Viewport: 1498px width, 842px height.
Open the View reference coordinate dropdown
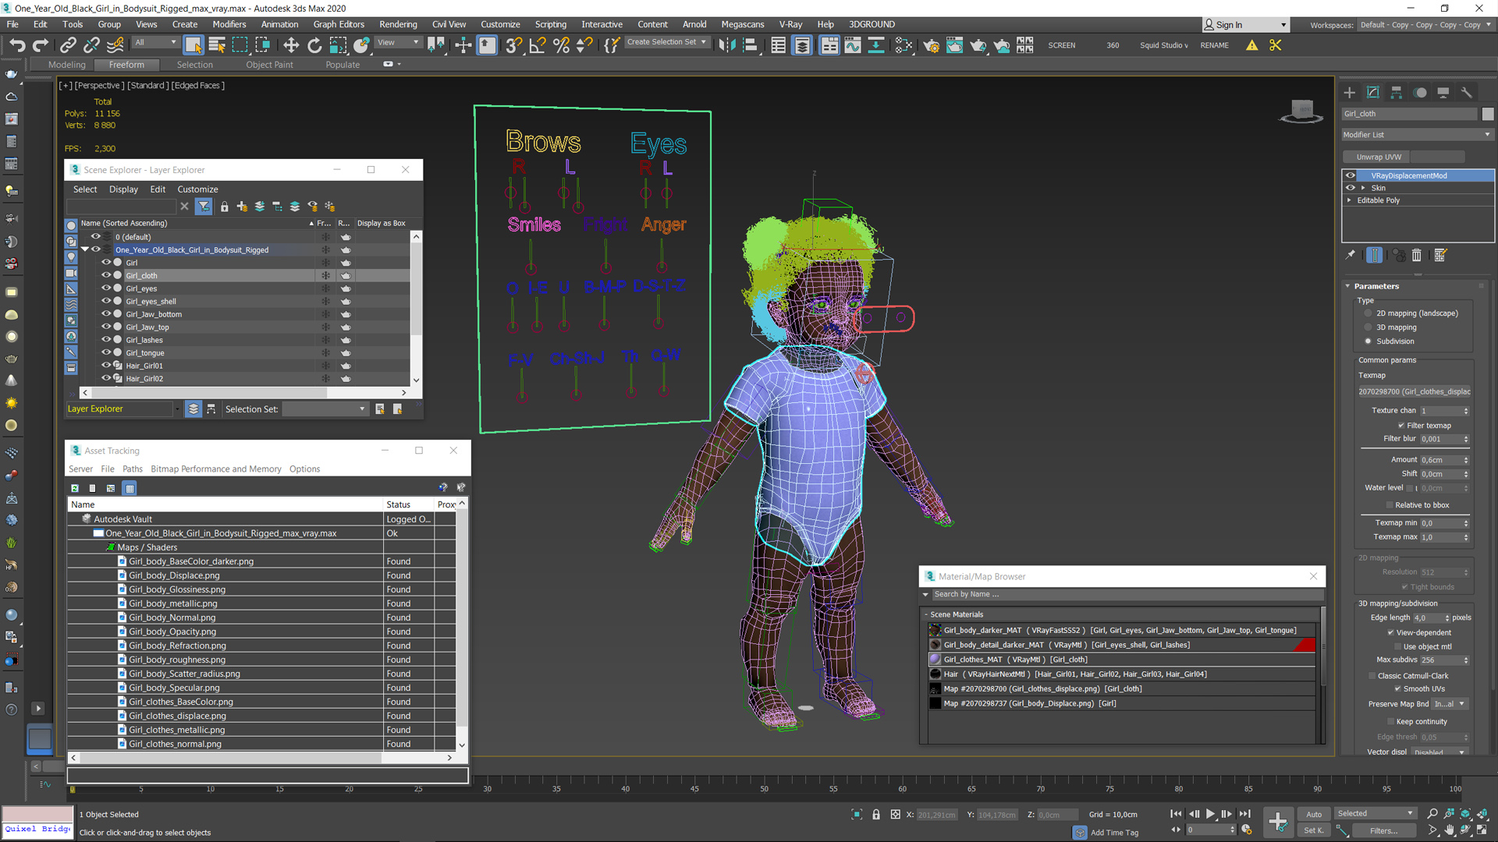398,43
